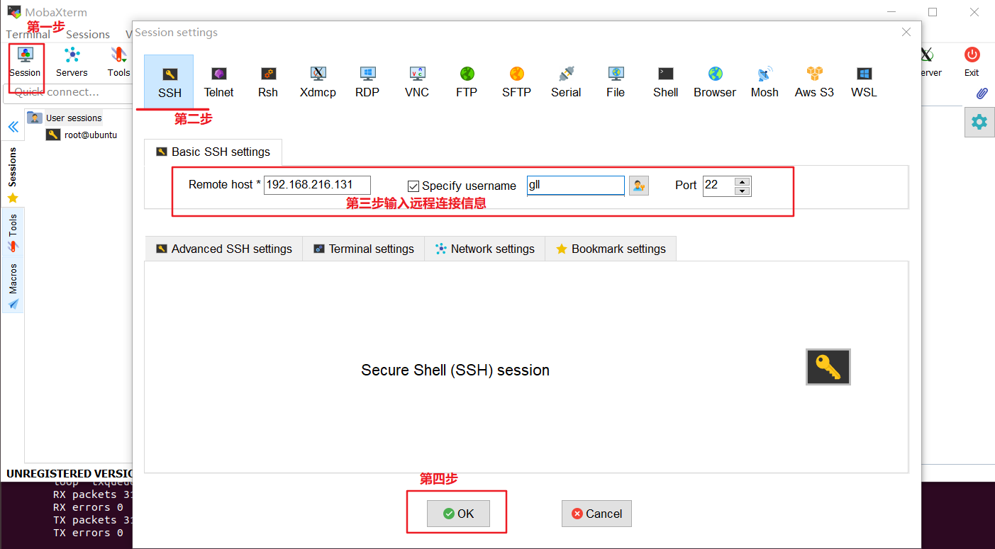Open the settings gear icon
Image resolution: width=995 pixels, height=549 pixels.
tap(979, 122)
